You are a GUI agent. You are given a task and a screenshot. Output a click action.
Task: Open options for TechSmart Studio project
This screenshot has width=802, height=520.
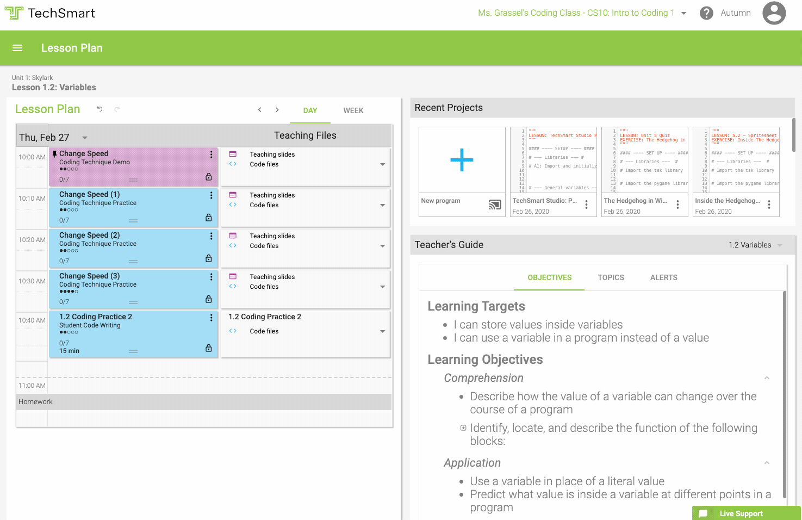[x=586, y=205]
